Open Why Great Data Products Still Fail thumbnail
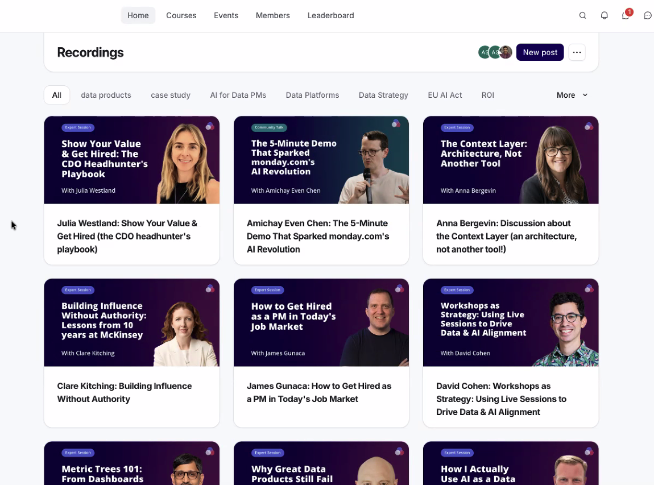This screenshot has height=485, width=654. (x=321, y=463)
